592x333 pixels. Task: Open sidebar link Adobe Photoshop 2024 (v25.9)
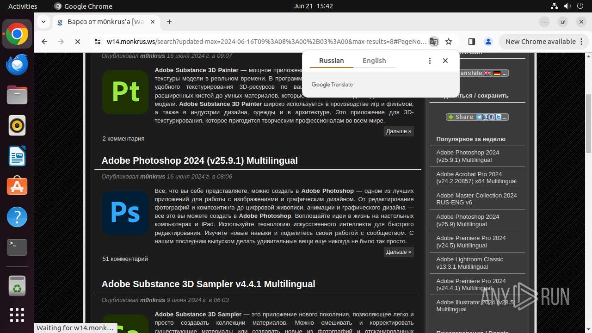(468, 221)
